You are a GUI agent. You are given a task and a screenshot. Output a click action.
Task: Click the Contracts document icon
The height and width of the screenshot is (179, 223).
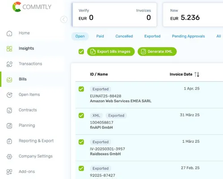coord(9,111)
